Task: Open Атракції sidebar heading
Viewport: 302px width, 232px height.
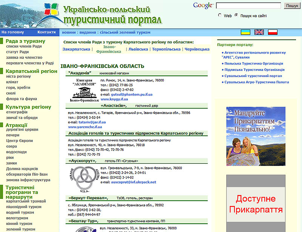Action: [16, 125]
